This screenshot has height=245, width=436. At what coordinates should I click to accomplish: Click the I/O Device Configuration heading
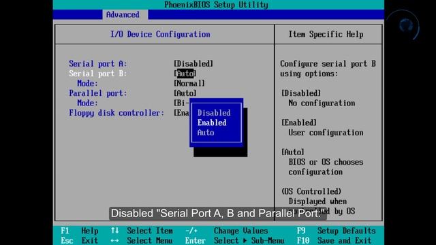160,34
